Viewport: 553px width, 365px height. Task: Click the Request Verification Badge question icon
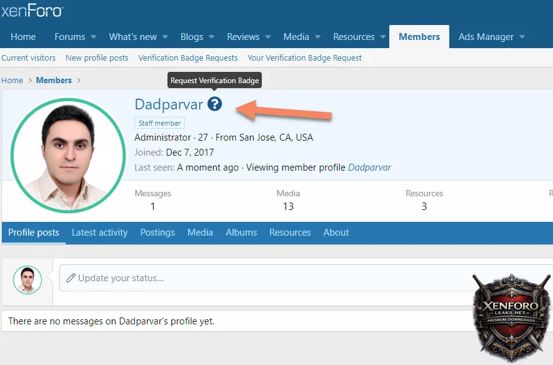pyautogui.click(x=215, y=104)
